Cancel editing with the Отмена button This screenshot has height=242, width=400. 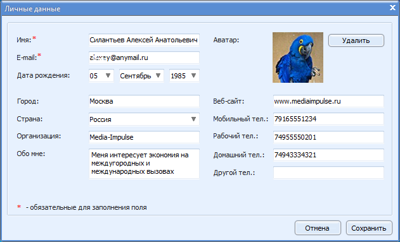pos(318,228)
